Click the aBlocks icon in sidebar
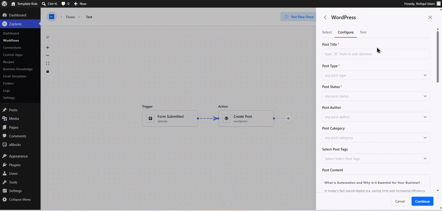 coord(4,145)
